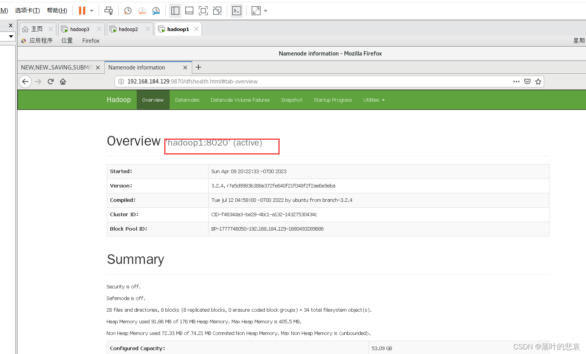586x354 pixels.
Task: Enter full screen mode icon
Action: tap(203, 11)
